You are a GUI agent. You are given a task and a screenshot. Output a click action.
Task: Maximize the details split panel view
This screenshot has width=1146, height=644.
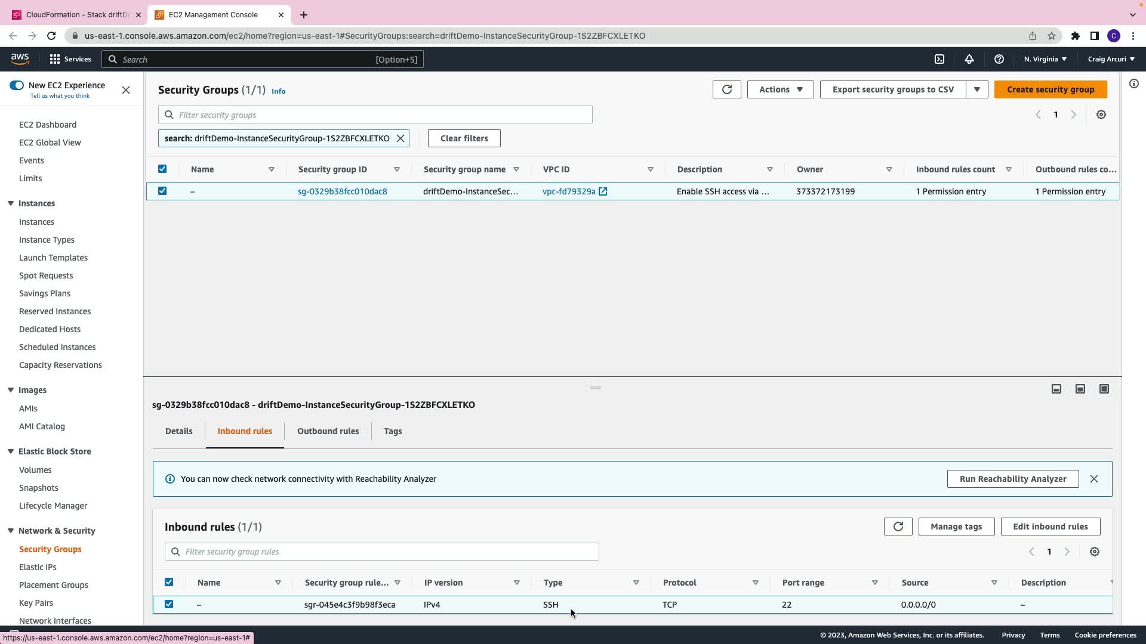(x=1104, y=389)
